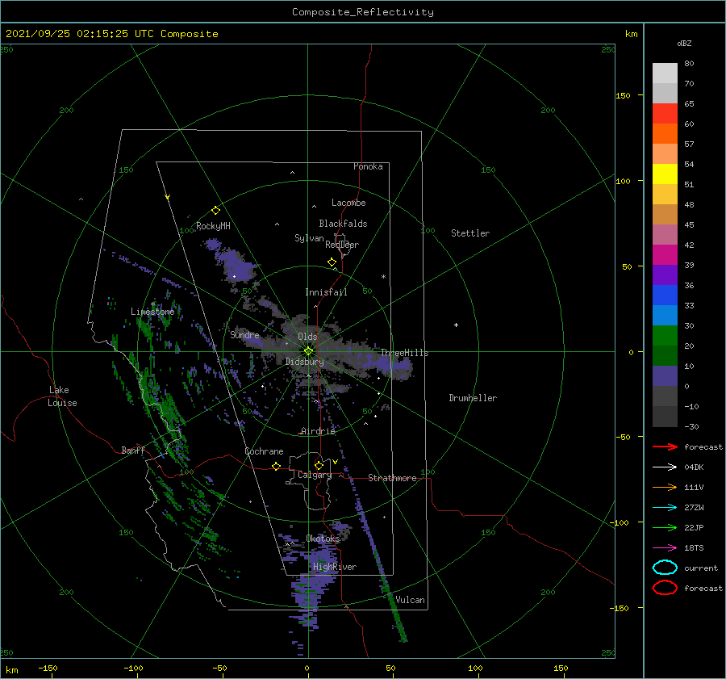Click the yellow 54 dBZ color swatch

(x=665, y=174)
